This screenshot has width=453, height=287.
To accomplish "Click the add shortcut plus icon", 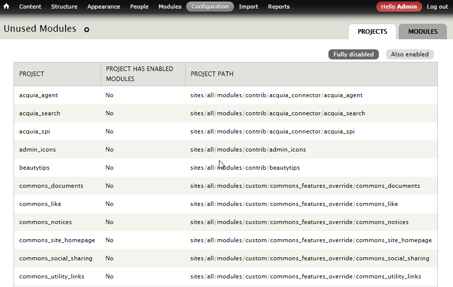I will coord(87,30).
